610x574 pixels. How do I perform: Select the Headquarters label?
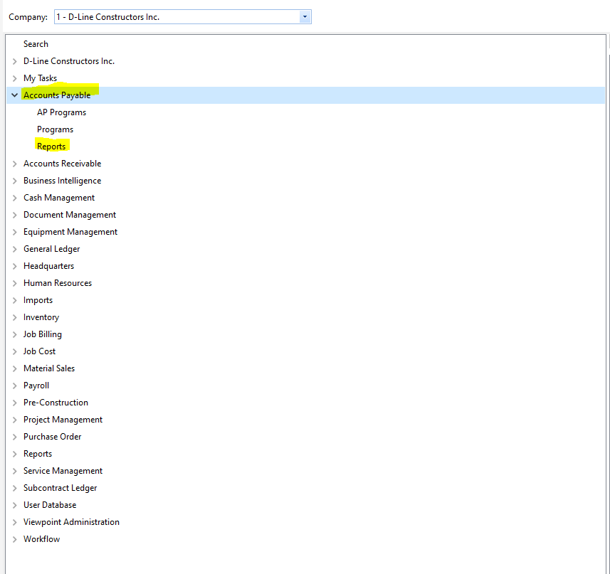pos(48,266)
